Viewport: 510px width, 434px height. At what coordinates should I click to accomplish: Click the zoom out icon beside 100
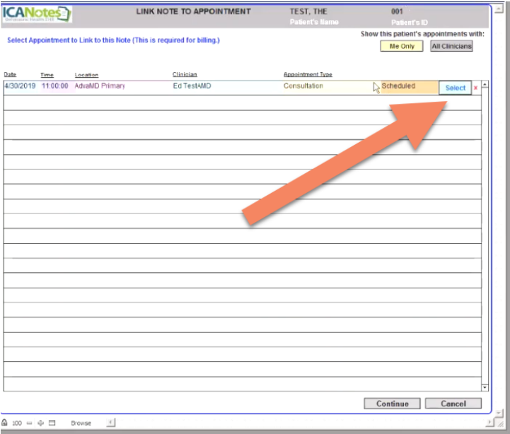[29, 423]
